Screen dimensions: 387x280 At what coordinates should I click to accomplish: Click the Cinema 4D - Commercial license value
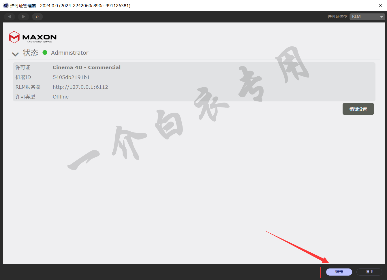[87, 67]
